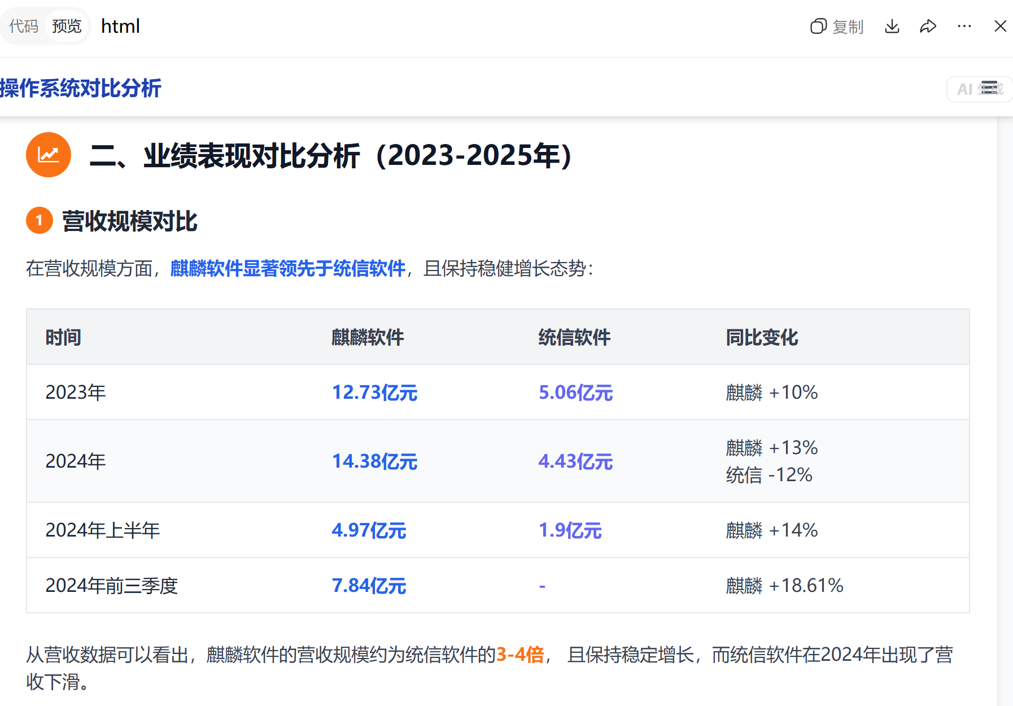The width and height of the screenshot is (1013, 706).
Task: Click the orange chart icon in heading
Action: 49,155
